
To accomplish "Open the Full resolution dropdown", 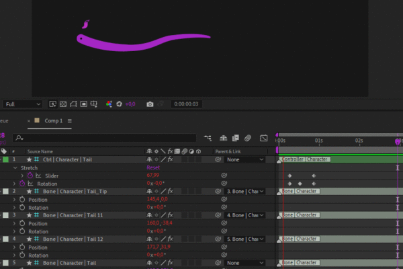I will pos(23,104).
